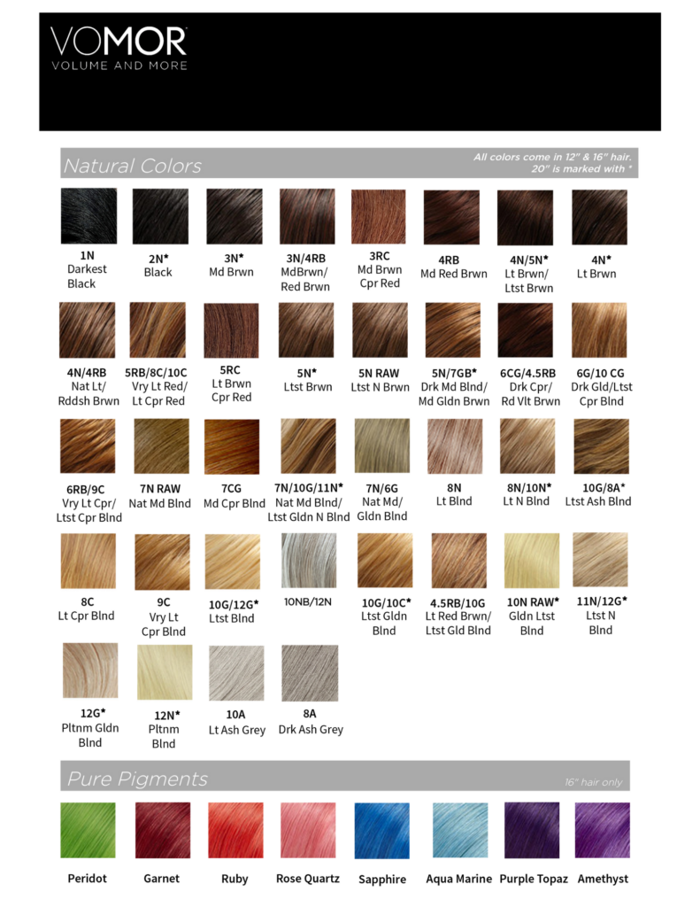This screenshot has width=700, height=907.
Task: Click the 'Purple Topaz' label text
Action: click(534, 880)
